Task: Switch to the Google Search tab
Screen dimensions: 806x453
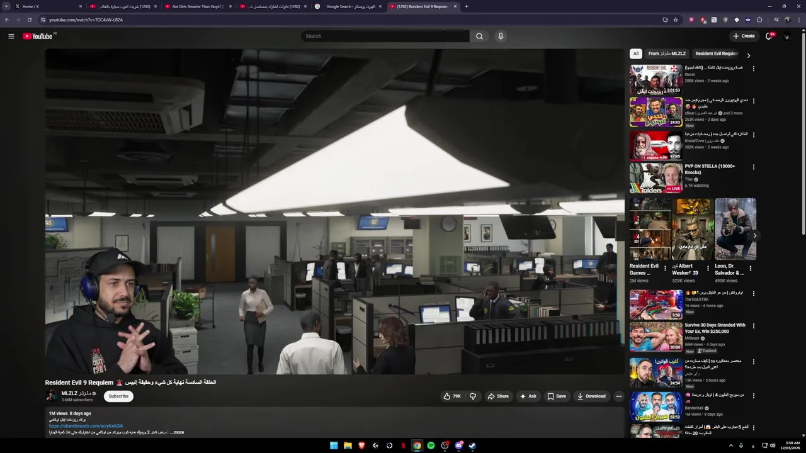Action: click(x=347, y=6)
